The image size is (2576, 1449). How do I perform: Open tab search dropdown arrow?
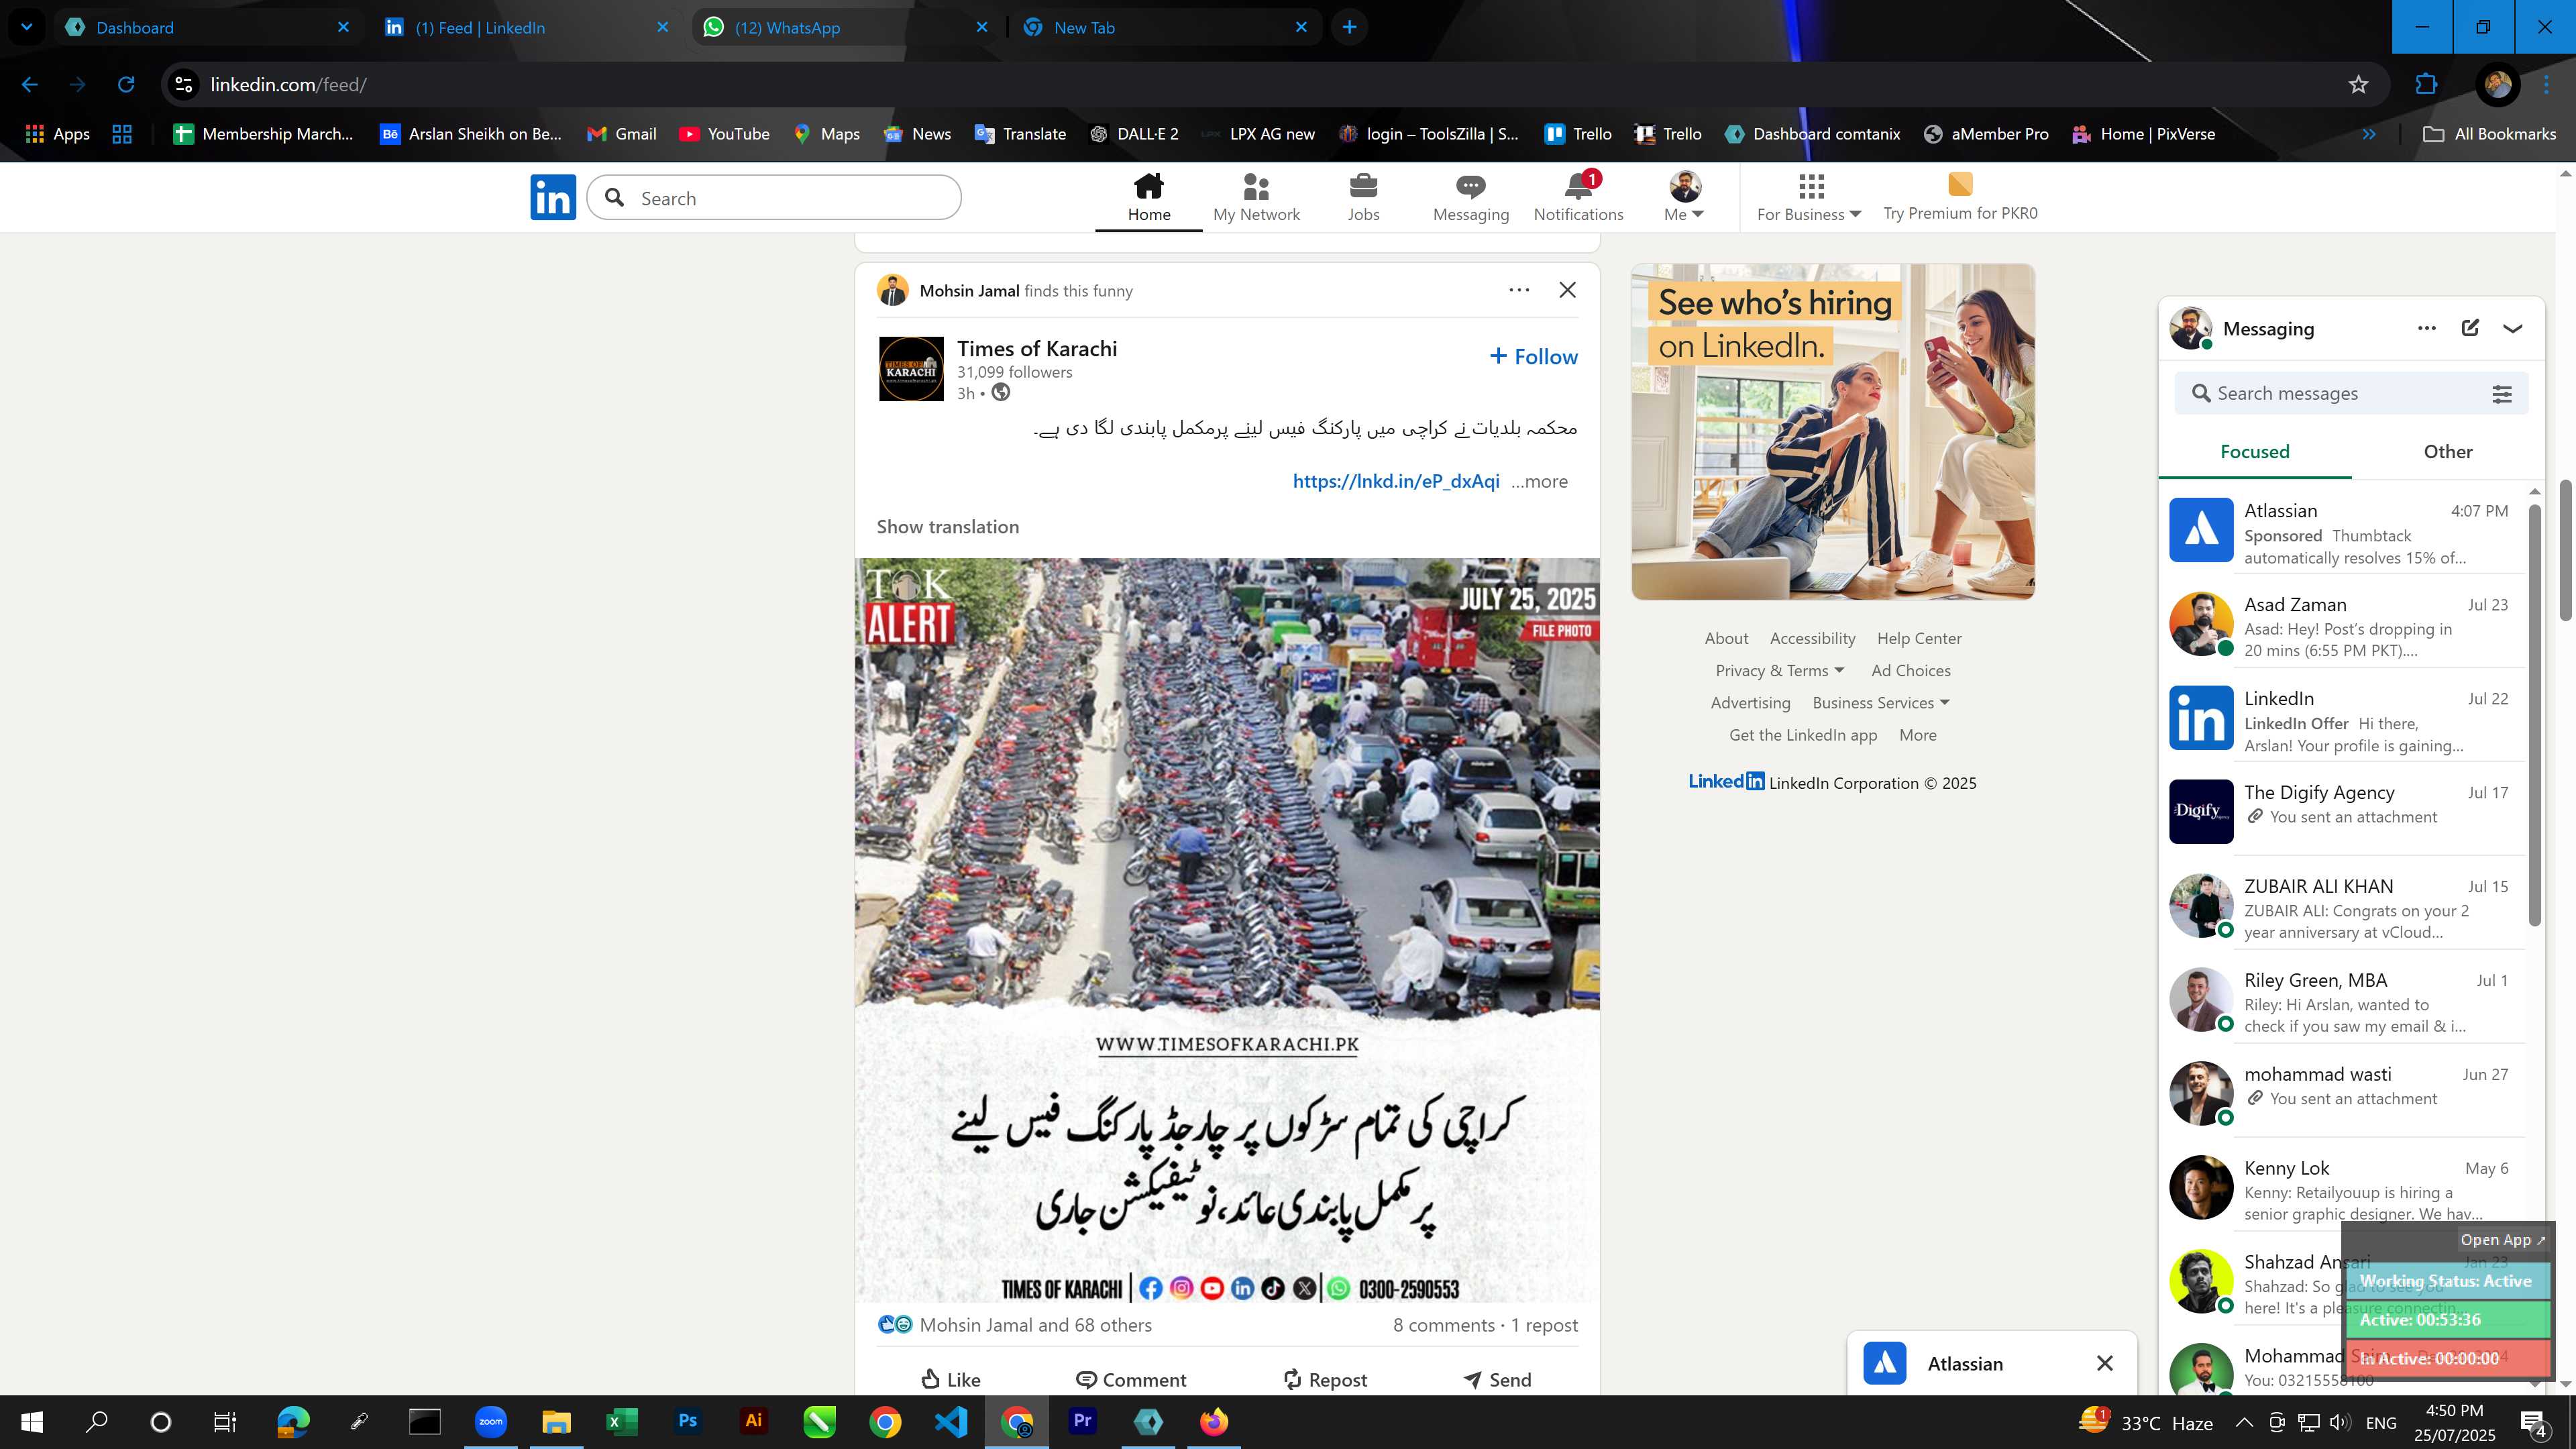click(x=27, y=27)
